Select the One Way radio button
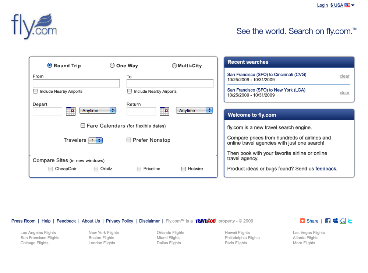Screen dimensions: 368x273 coord(112,65)
